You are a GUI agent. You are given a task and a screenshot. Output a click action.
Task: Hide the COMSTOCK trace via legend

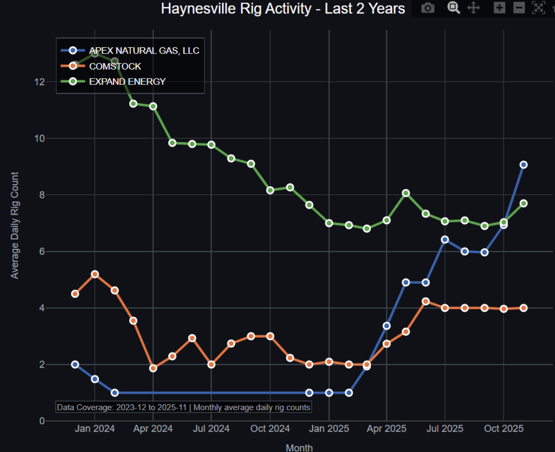coord(115,67)
